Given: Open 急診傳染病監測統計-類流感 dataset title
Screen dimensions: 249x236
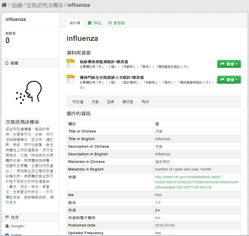Looking at the screenshot, I should 104,62.
